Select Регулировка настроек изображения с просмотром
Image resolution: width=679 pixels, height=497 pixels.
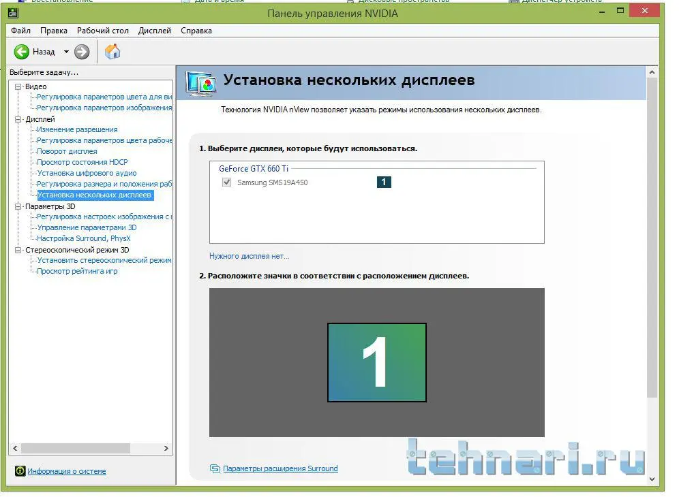tap(104, 217)
